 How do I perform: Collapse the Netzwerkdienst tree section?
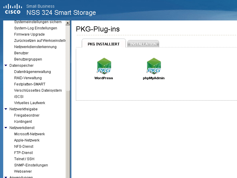pos(6,128)
